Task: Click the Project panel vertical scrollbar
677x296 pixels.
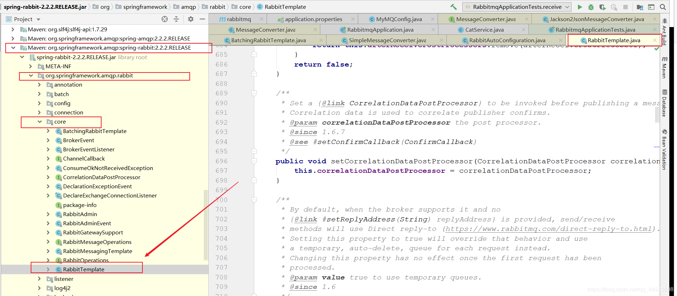Action: 206,225
